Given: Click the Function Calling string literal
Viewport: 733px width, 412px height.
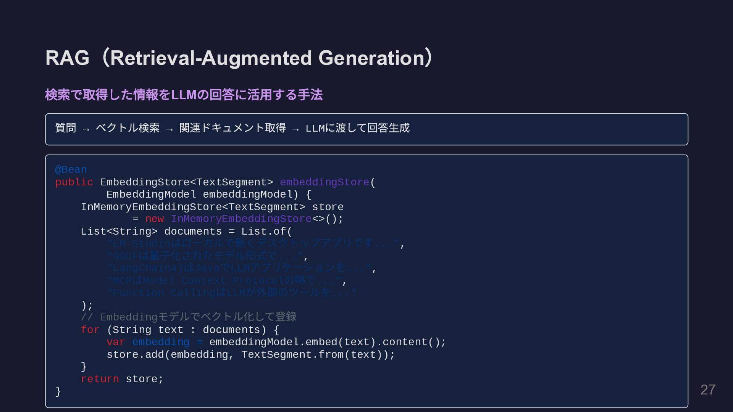Looking at the screenshot, I should click(231, 293).
